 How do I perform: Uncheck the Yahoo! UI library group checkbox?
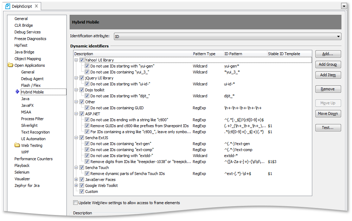click(82, 60)
